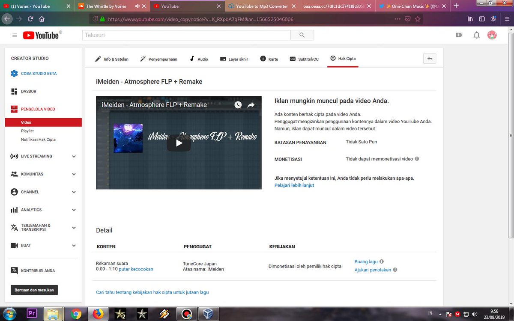Image resolution: width=514 pixels, height=321 pixels.
Task: Click the info icon beside Tidak dapat memonetisasi
Action: click(417, 159)
